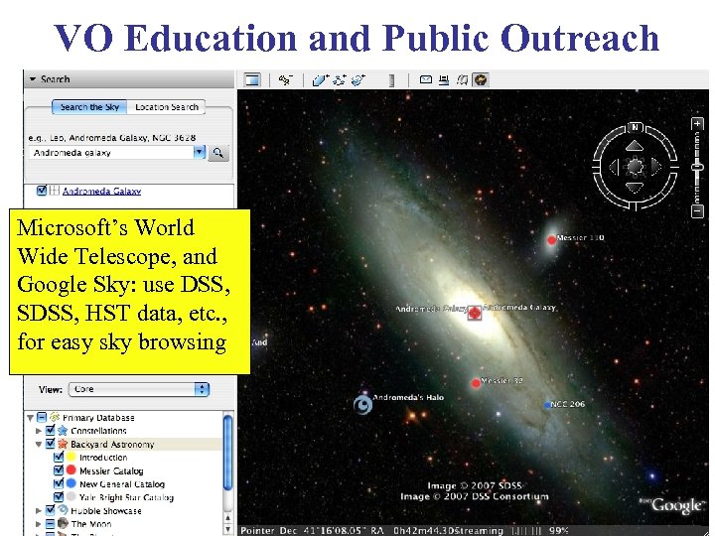The width and height of the screenshot is (715, 536).
Task: Select the Messier Catalog layer label
Action: point(111,470)
